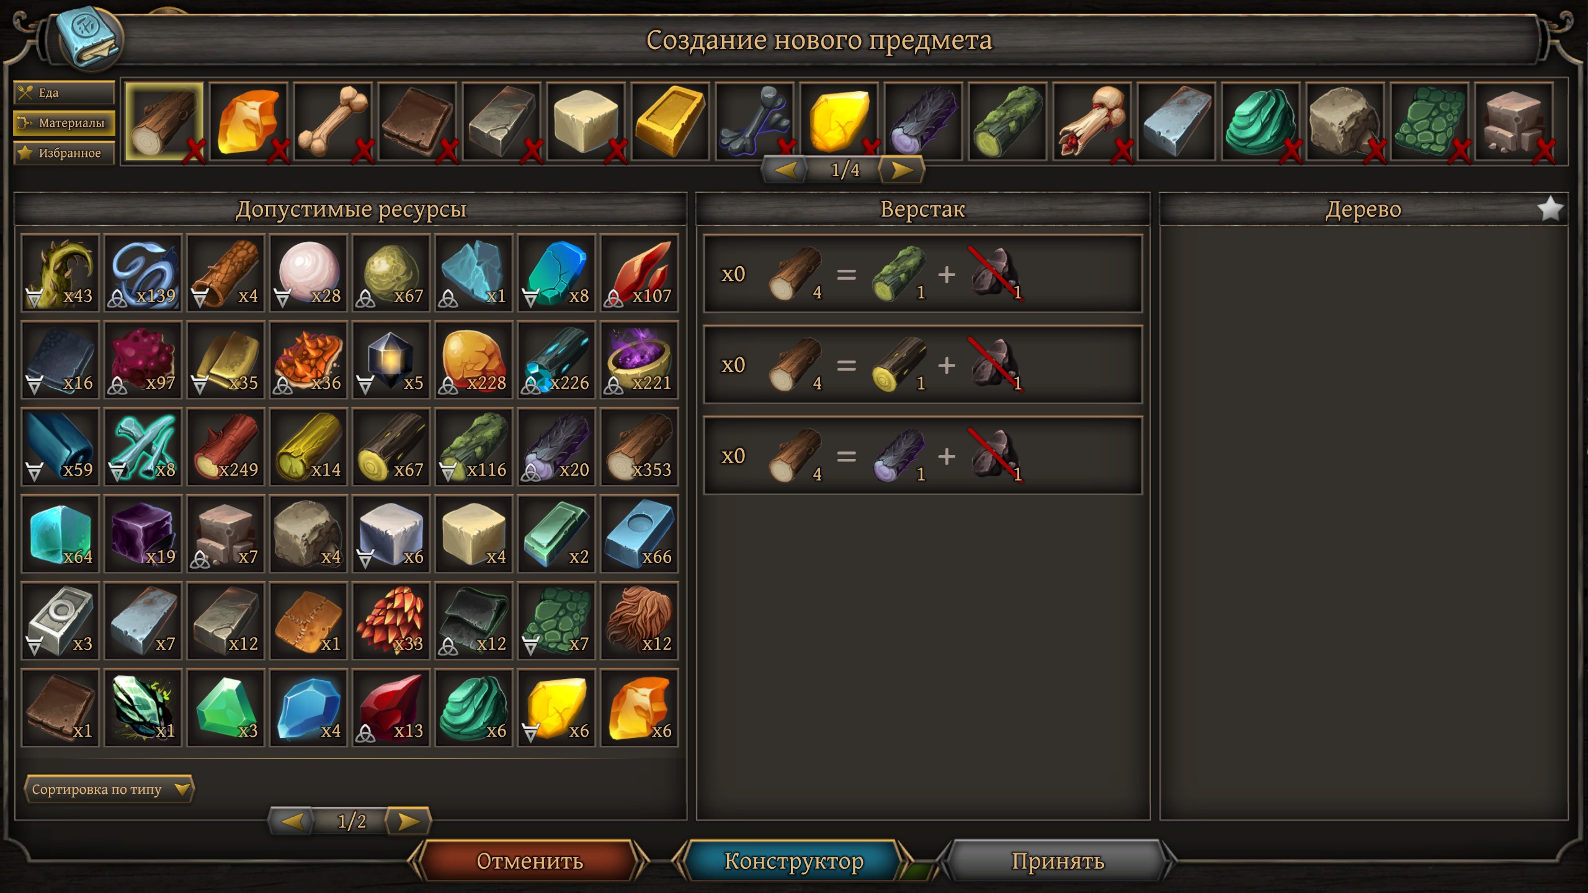Switch to the Еда tab
This screenshot has width=1588, height=893.
pos(65,93)
